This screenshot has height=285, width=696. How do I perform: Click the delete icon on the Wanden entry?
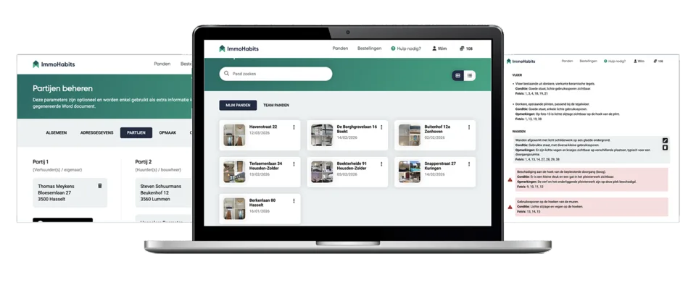pos(665,148)
